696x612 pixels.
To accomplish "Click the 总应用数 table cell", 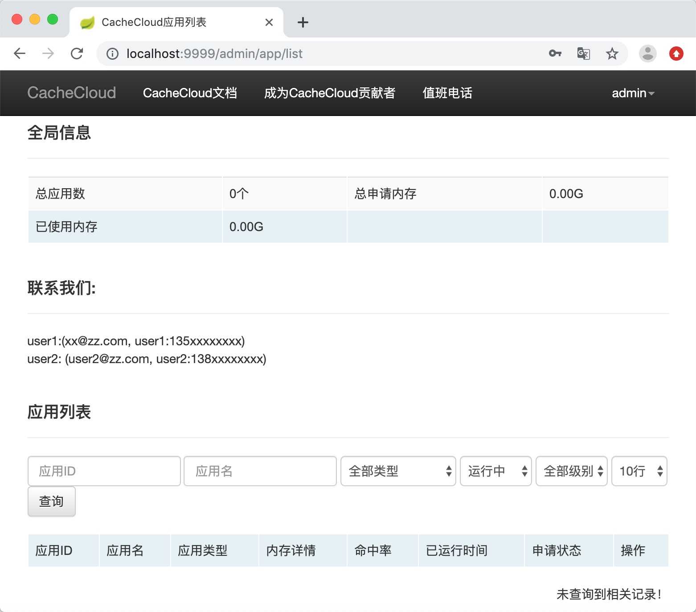I will 125,194.
